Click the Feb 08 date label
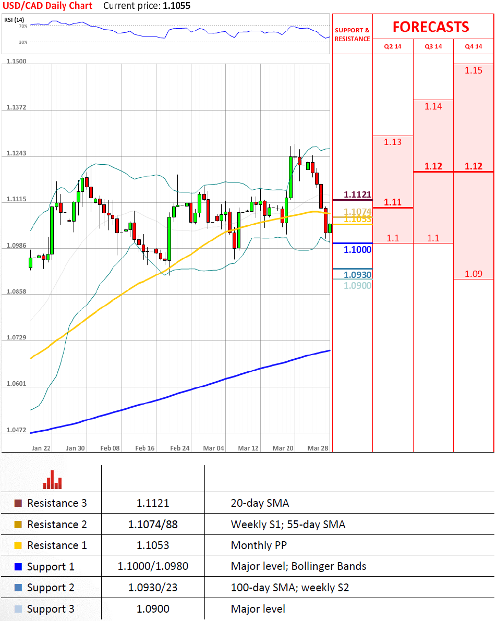Viewport: 497px width, 621px height. tap(110, 448)
